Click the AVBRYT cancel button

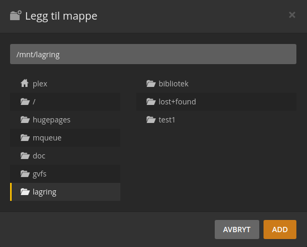click(237, 230)
